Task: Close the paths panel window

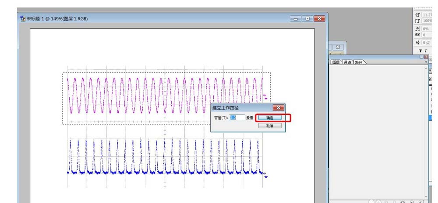Action: click(x=426, y=57)
